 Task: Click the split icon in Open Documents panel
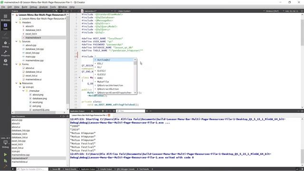pos(64,116)
